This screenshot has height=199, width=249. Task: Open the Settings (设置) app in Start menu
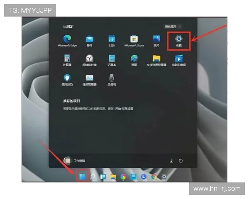click(178, 41)
